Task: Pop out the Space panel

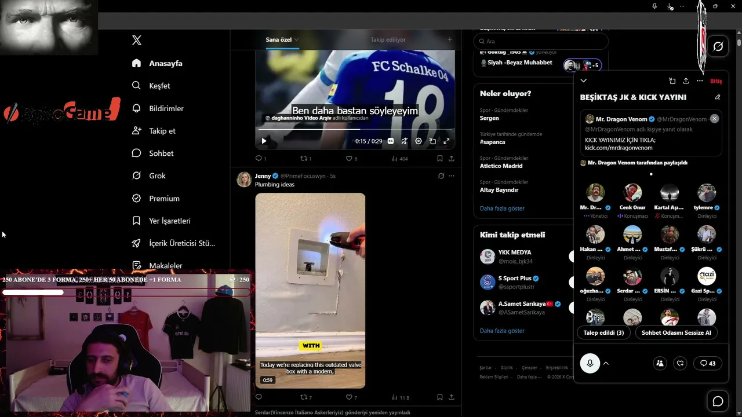Action: 672,81
